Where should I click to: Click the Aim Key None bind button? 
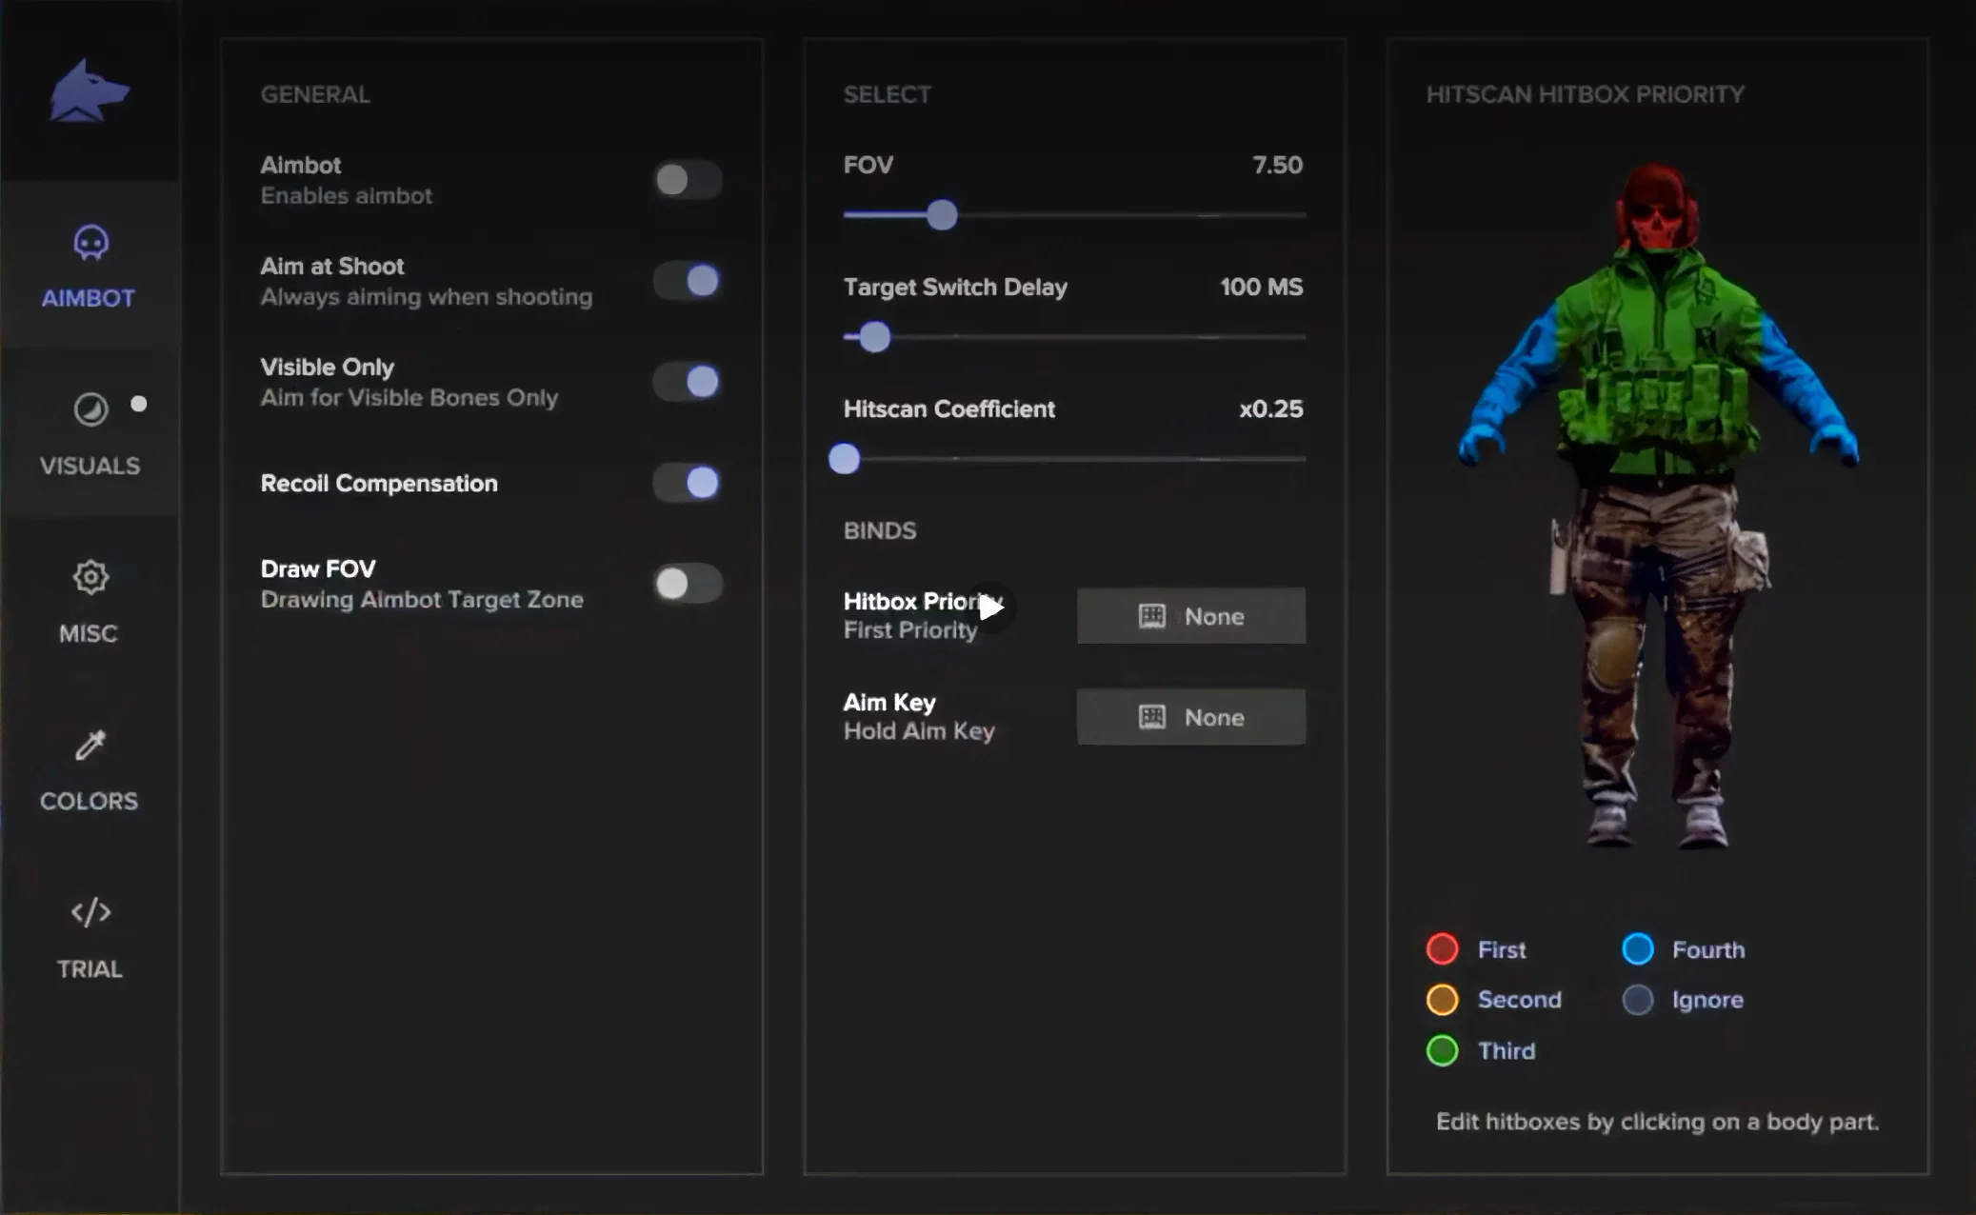1191,717
